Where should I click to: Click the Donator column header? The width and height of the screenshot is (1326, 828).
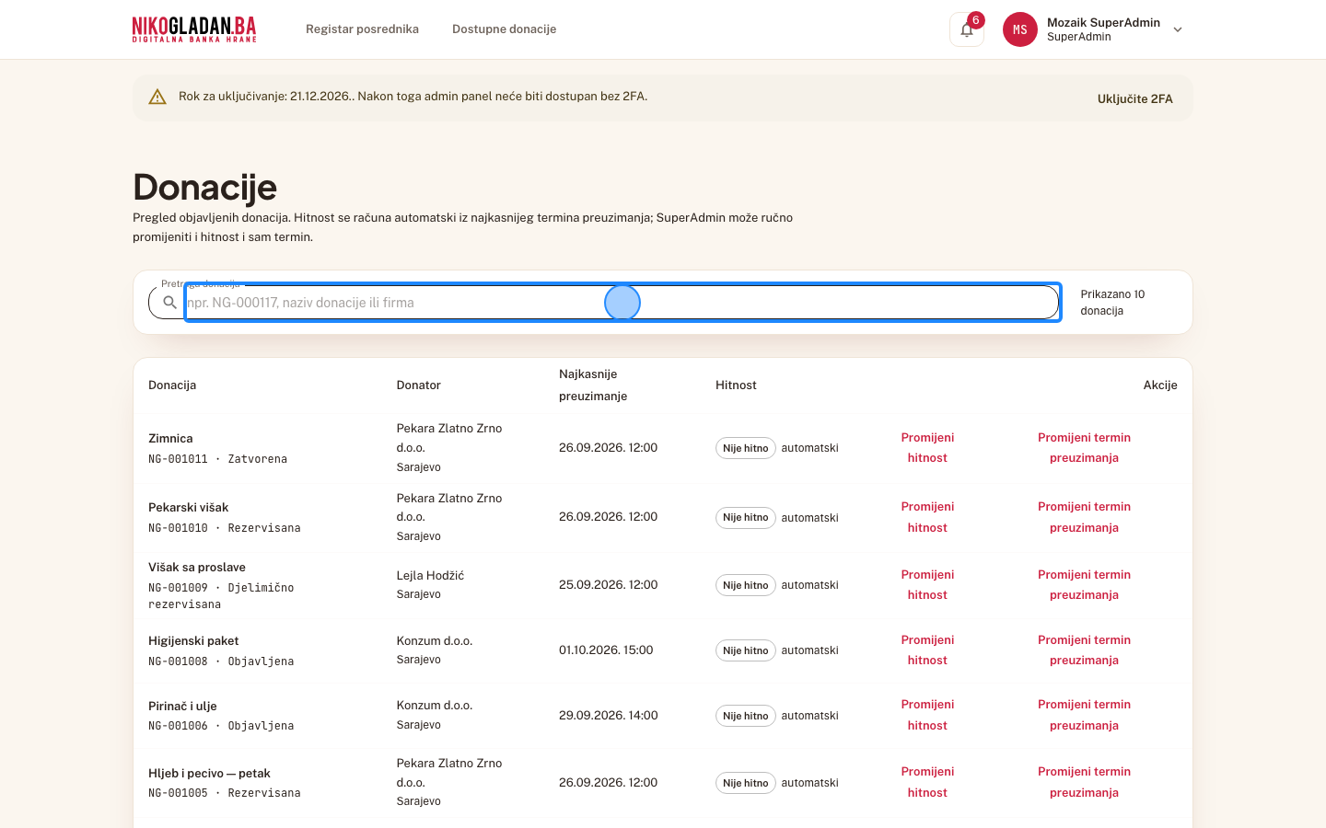(x=419, y=385)
